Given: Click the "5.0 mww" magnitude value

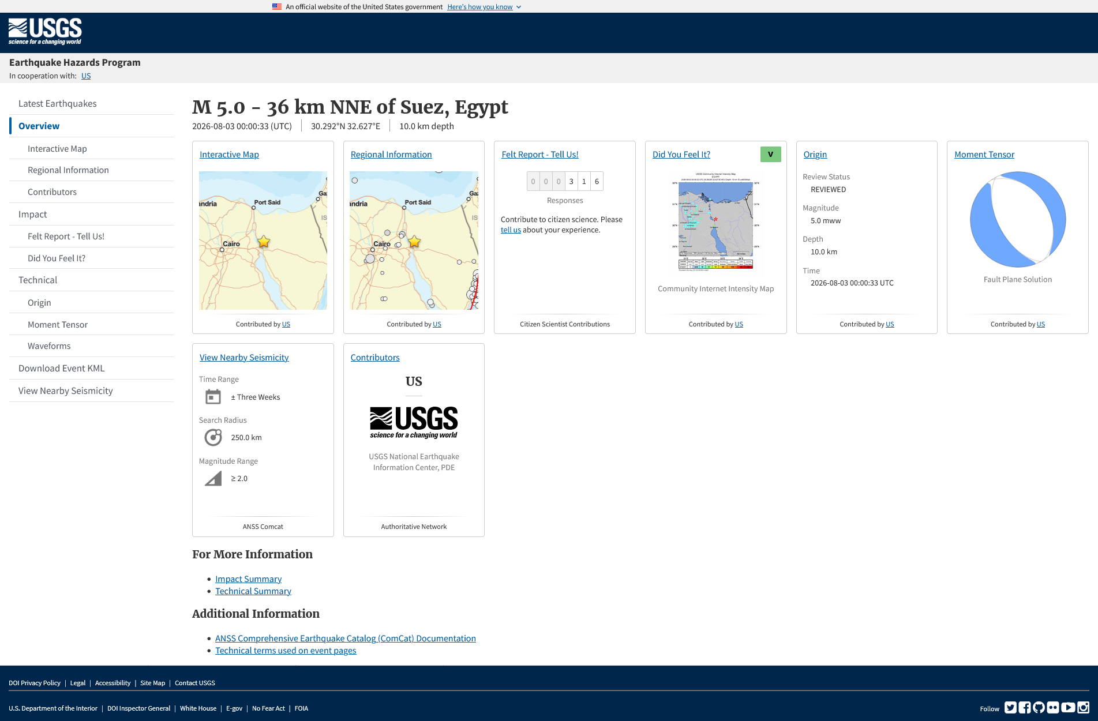Looking at the screenshot, I should [826, 221].
